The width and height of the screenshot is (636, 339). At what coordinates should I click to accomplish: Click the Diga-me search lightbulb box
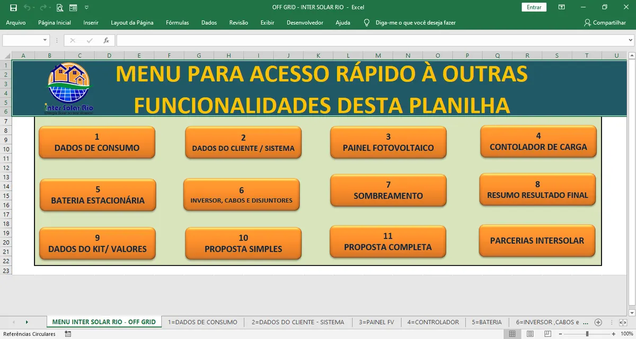click(x=409, y=23)
